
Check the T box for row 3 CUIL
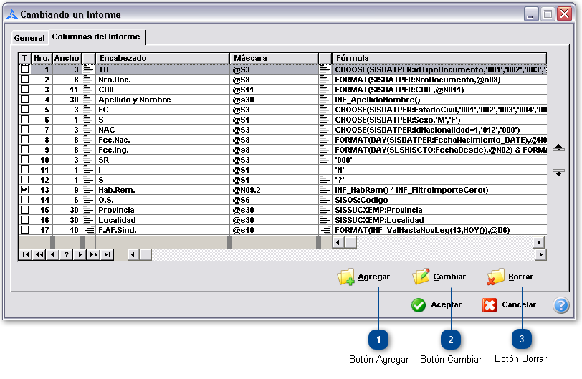point(24,90)
